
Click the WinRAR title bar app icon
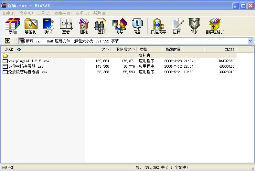coord(4,6)
